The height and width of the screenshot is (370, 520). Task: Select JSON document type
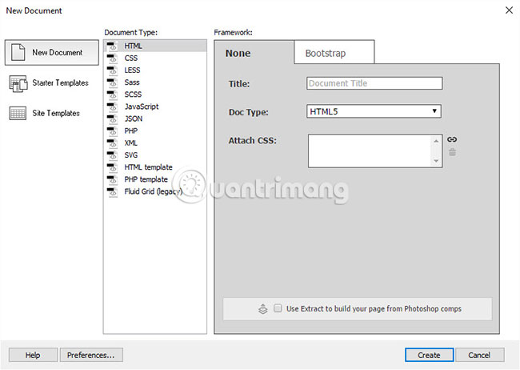(x=155, y=119)
